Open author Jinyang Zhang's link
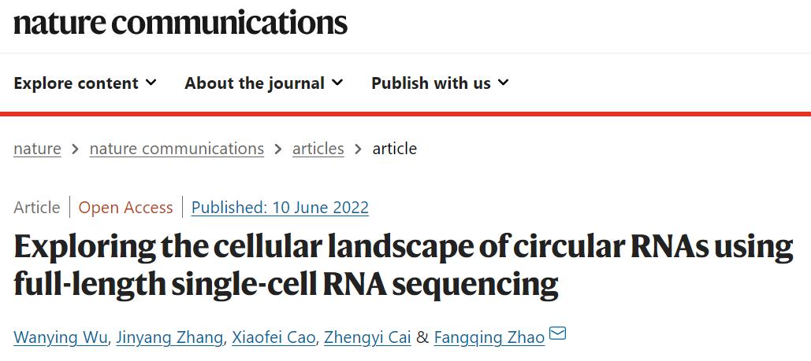The height and width of the screenshot is (361, 811). (170, 337)
